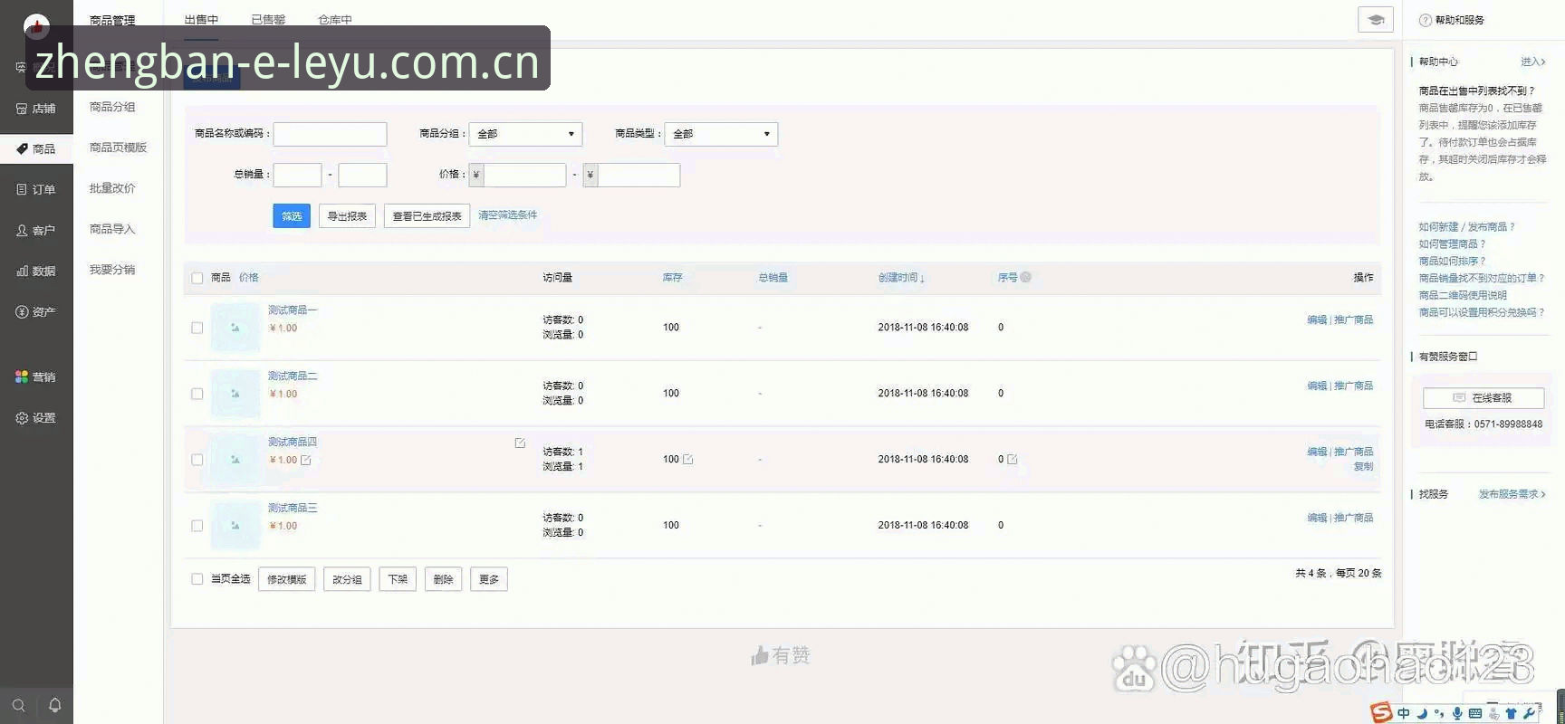Click the 发布服务需求 link
The width and height of the screenshot is (1565, 724).
[1512, 494]
